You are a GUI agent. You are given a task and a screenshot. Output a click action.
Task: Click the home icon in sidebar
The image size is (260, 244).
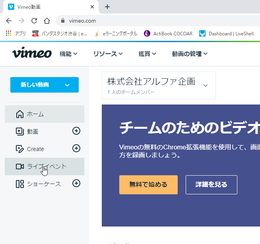point(20,114)
